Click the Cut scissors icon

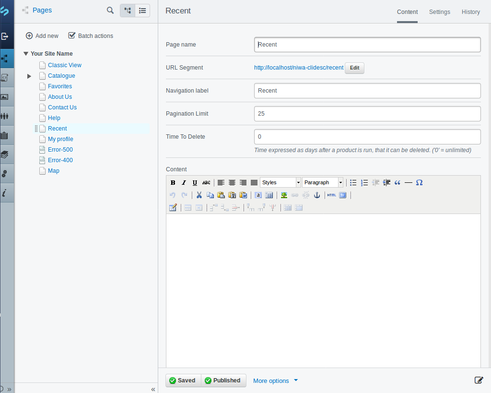[x=199, y=195]
